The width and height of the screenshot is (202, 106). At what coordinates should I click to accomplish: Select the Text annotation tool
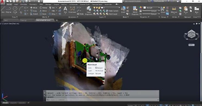point(65,10)
